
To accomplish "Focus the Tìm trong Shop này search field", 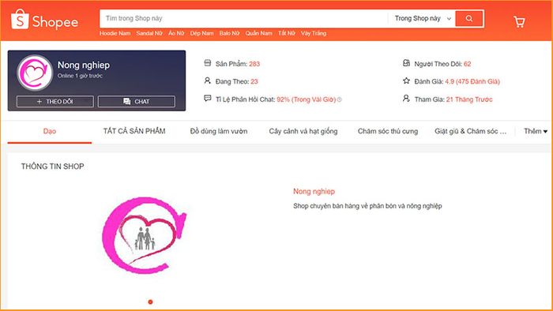I will pyautogui.click(x=243, y=19).
